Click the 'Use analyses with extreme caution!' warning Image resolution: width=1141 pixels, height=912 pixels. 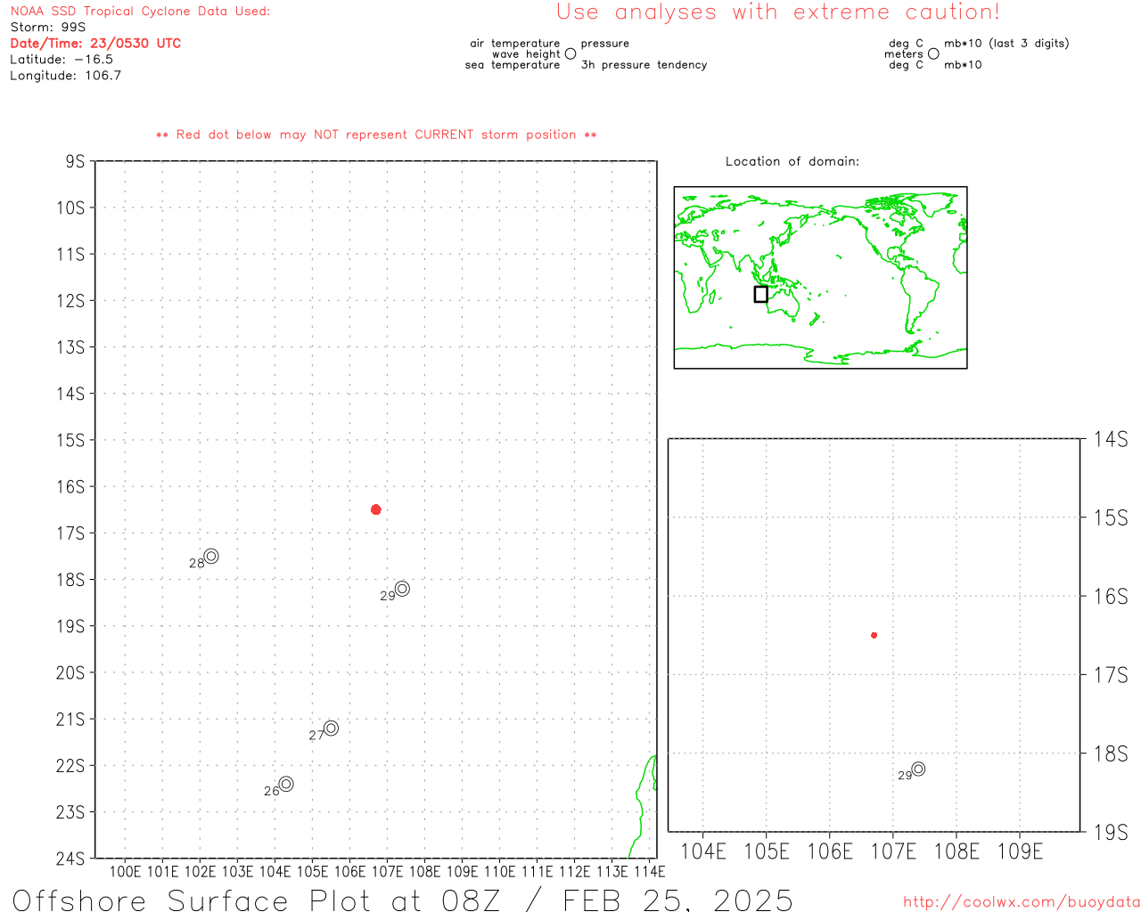(x=778, y=12)
